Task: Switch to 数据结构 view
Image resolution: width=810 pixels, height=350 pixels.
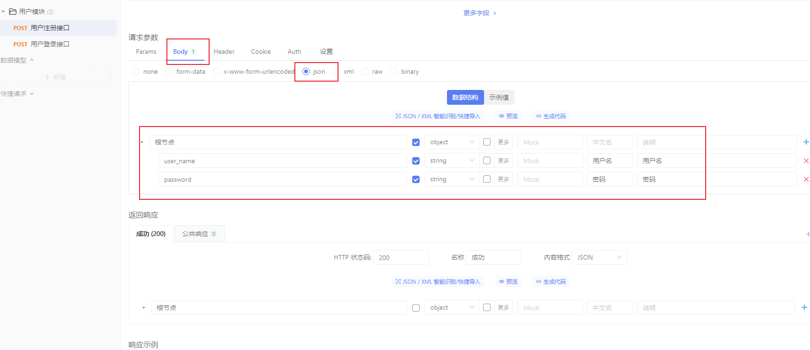Action: pos(465,97)
